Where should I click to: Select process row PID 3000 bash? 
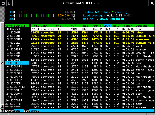click(93, 63)
